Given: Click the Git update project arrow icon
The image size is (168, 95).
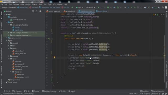Looking at the screenshot, I should click(x=128, y=8).
